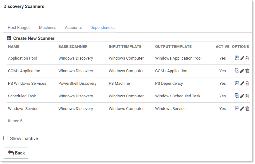Viewport: 255px width, 164px height.
Task: Delete the Windows Service scanner
Action: [247, 109]
